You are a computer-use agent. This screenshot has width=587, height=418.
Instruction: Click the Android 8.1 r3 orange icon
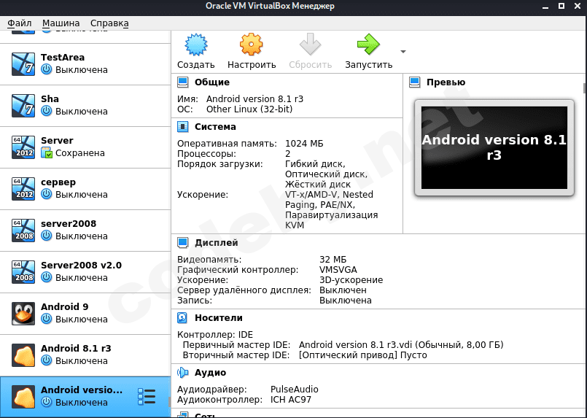point(23,355)
